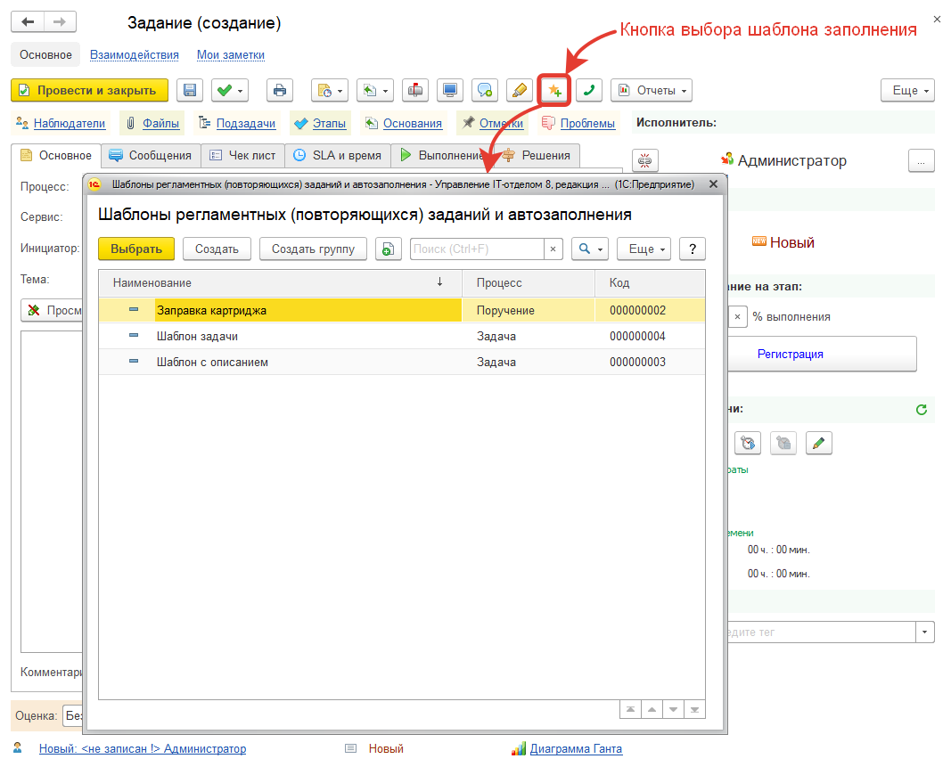Select the Заправка картриджа row
The width and height of the screenshot is (951, 767).
401,310
